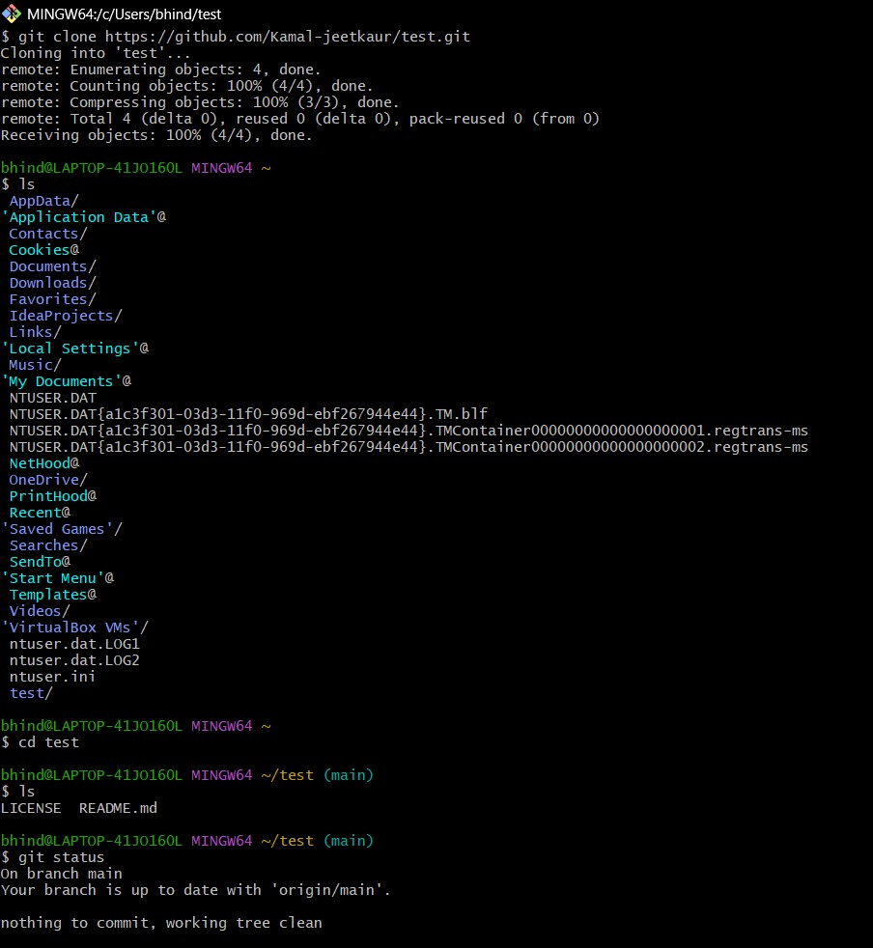Click the IdeaProjects/ directory name
Image resolution: width=873 pixels, height=948 pixels.
point(66,316)
